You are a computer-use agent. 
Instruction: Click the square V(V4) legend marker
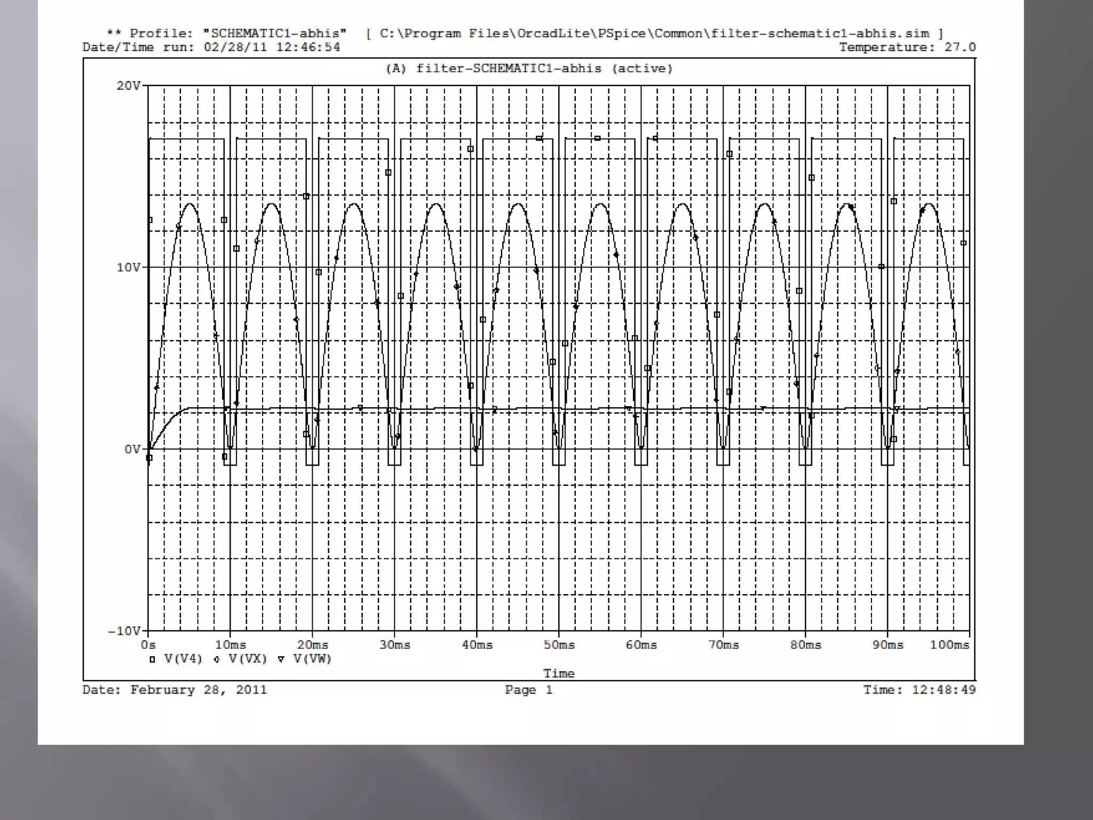(152, 660)
